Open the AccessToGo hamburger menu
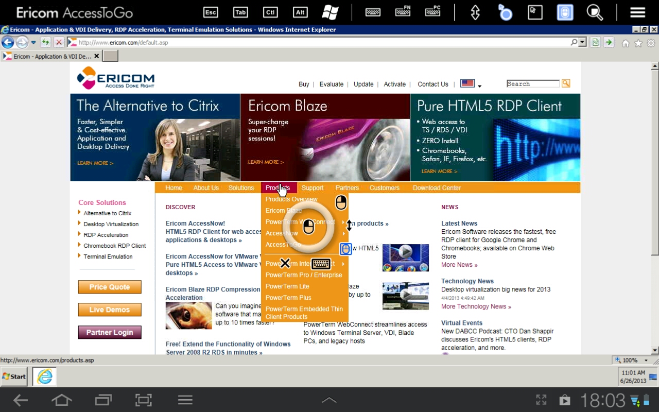Viewport: 659px width, 412px height. point(637,12)
